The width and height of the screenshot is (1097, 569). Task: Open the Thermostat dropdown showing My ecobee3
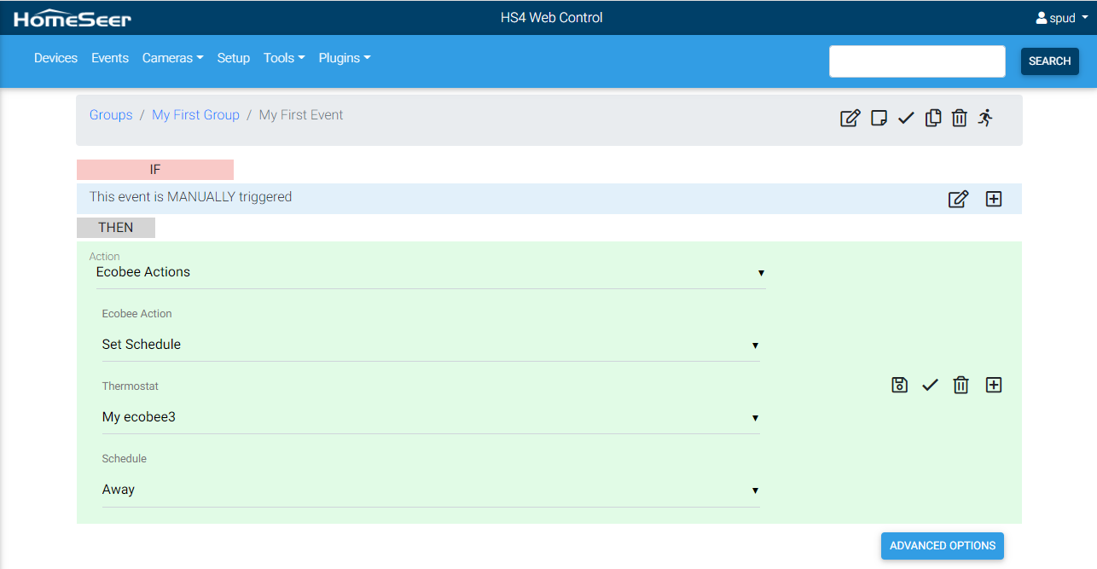430,417
